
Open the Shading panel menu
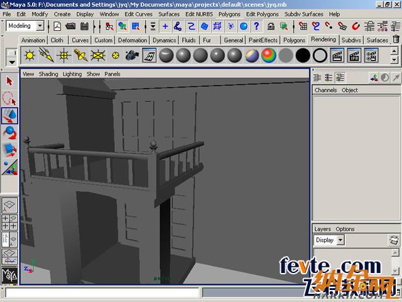click(x=48, y=74)
